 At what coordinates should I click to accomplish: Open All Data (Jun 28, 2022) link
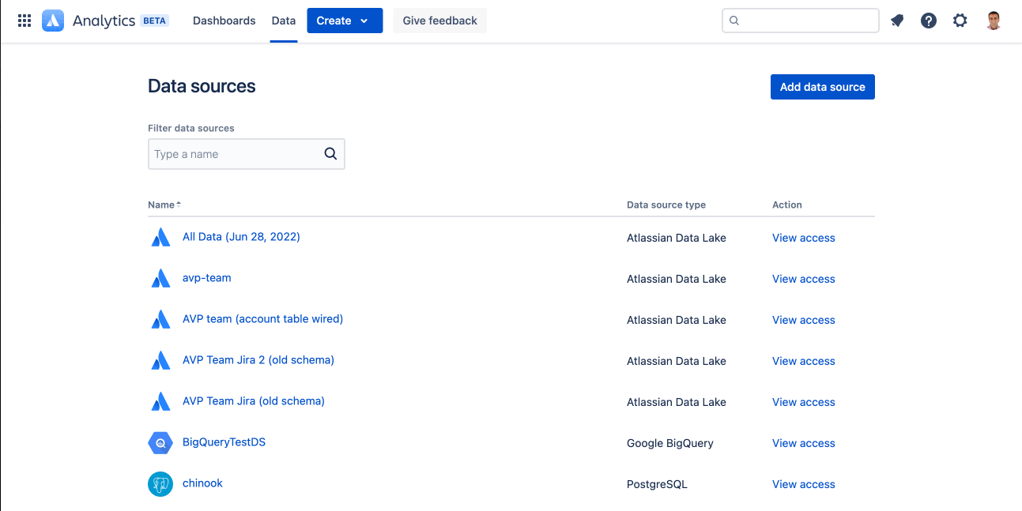click(241, 236)
